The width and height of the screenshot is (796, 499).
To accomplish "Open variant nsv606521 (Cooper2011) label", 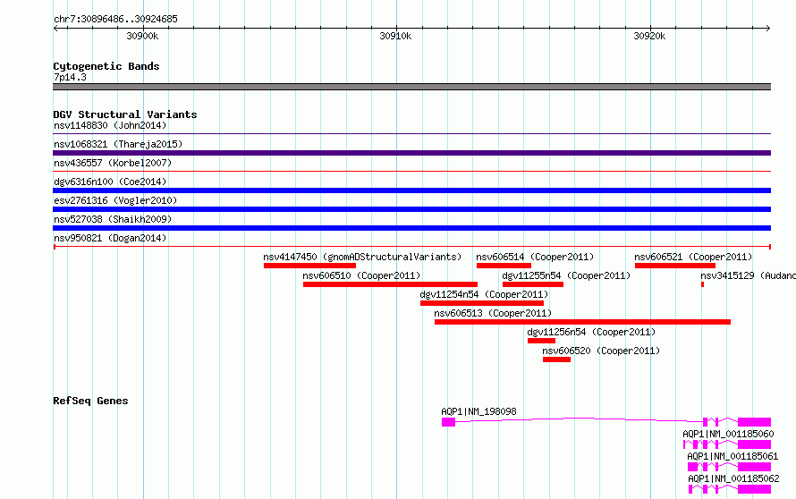I will click(x=693, y=257).
